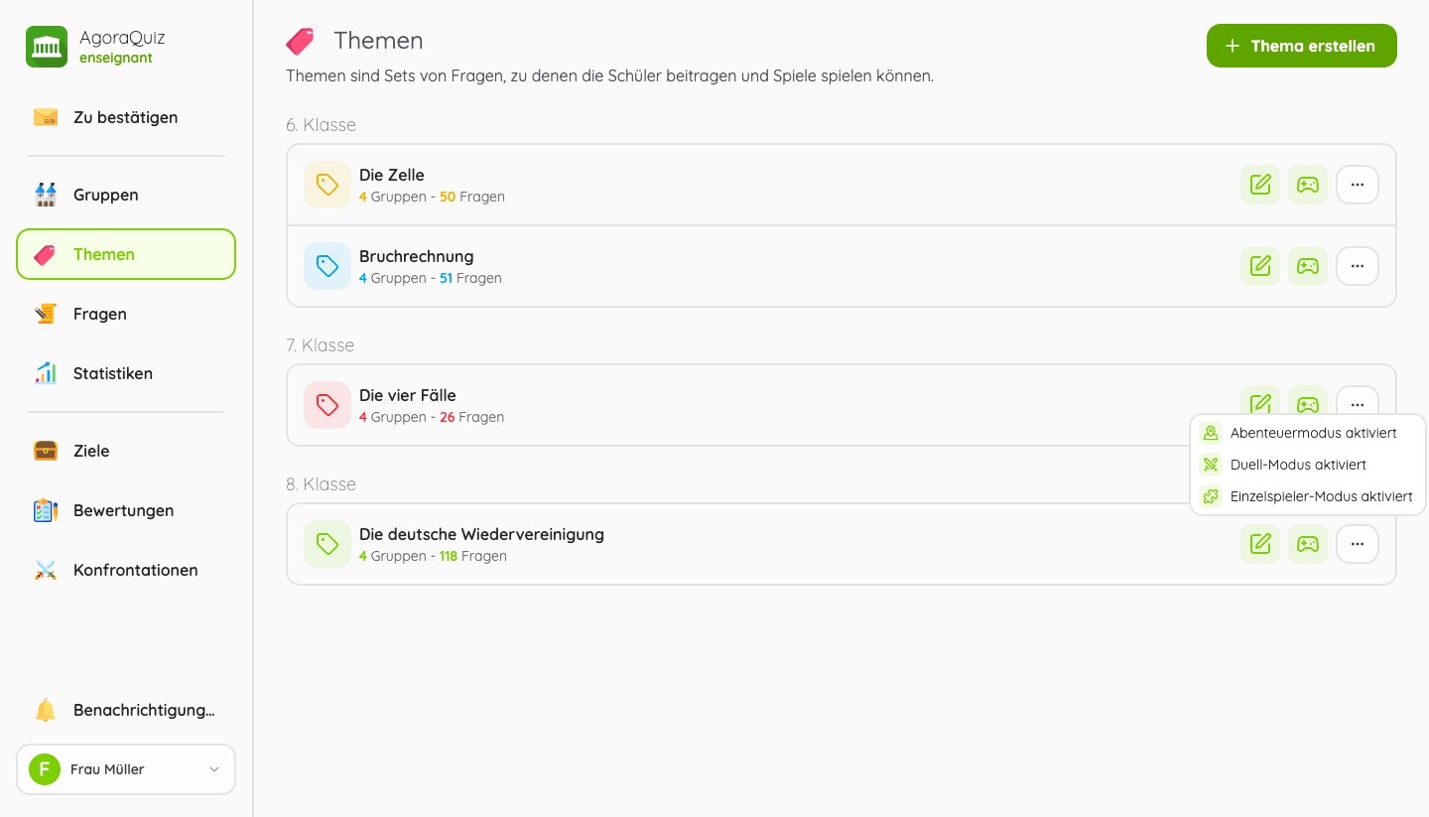
Task: Open the Gruppen section
Action: pyautogui.click(x=126, y=195)
